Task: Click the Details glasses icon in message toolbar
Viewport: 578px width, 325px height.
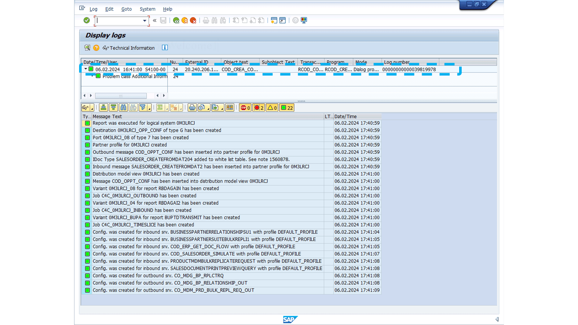Action: click(85, 108)
